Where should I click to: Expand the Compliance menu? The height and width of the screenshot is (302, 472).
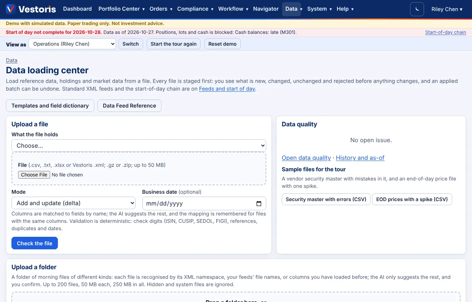[195, 9]
